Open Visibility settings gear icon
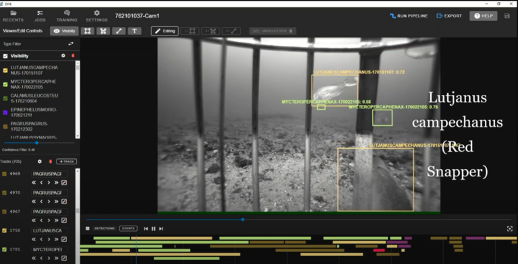The width and height of the screenshot is (518, 264). click(x=63, y=56)
